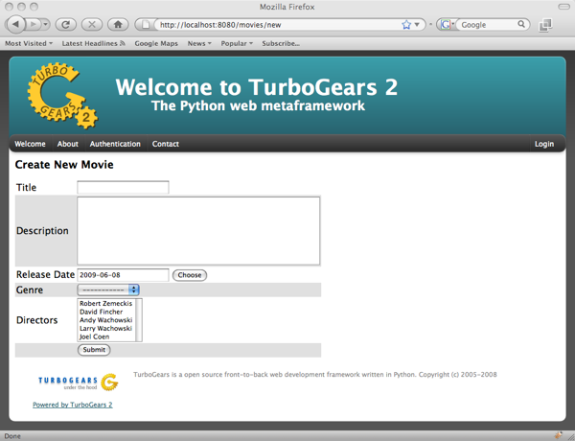575x441 pixels.
Task: Click the toolbar icon right of search box
Action: [545, 25]
